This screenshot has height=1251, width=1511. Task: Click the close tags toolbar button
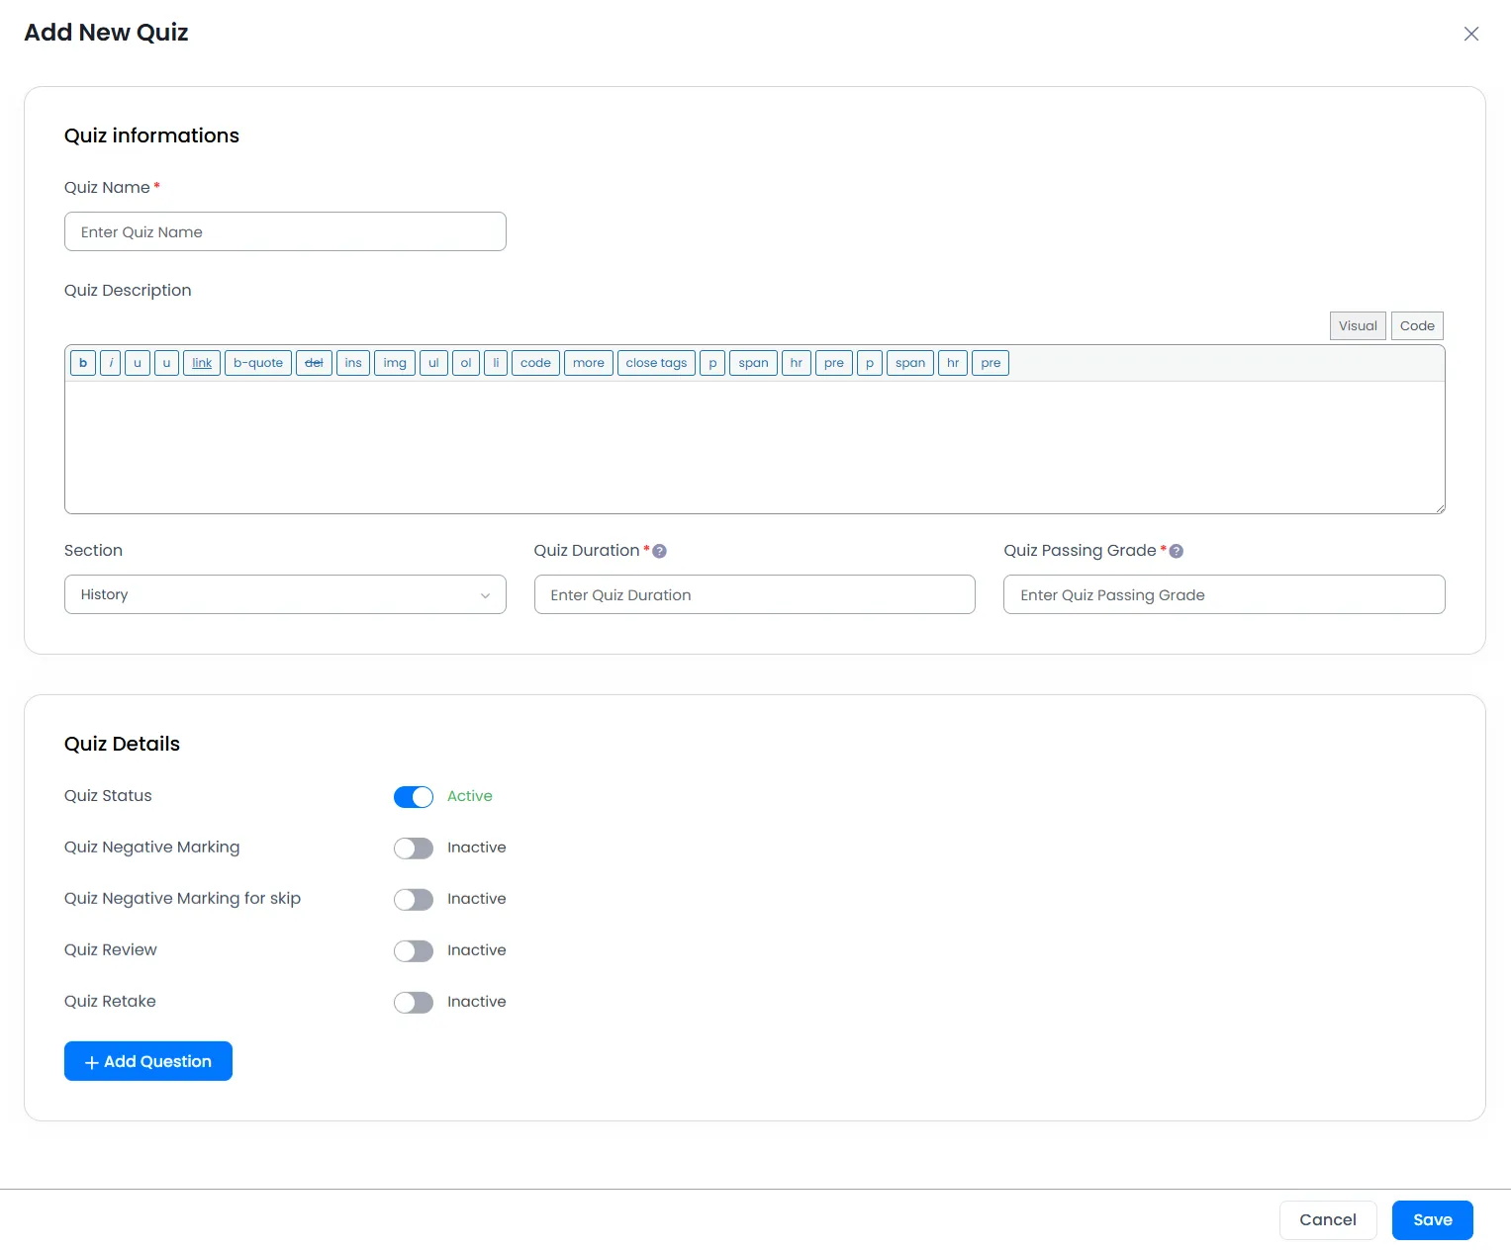click(656, 363)
